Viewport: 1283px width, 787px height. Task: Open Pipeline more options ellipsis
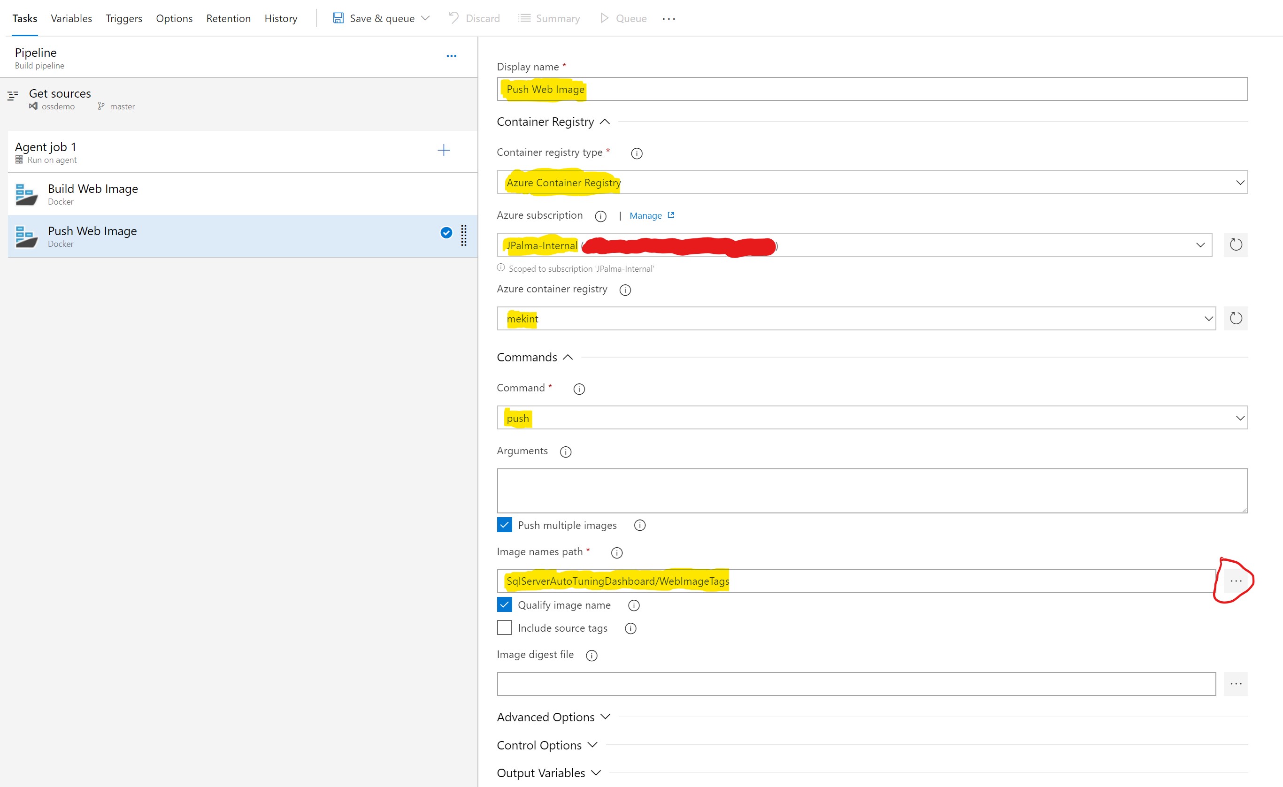click(x=452, y=56)
